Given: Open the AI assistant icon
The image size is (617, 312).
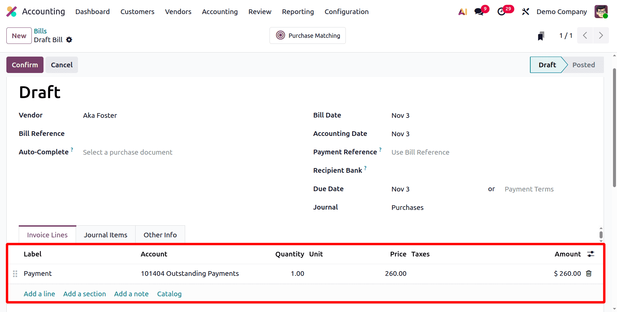Looking at the screenshot, I should (463, 11).
